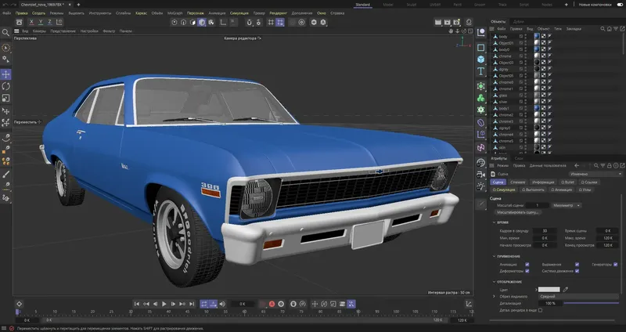The image size is (626, 332).
Task: Click the Цвет color swatch
Action: click(549, 290)
